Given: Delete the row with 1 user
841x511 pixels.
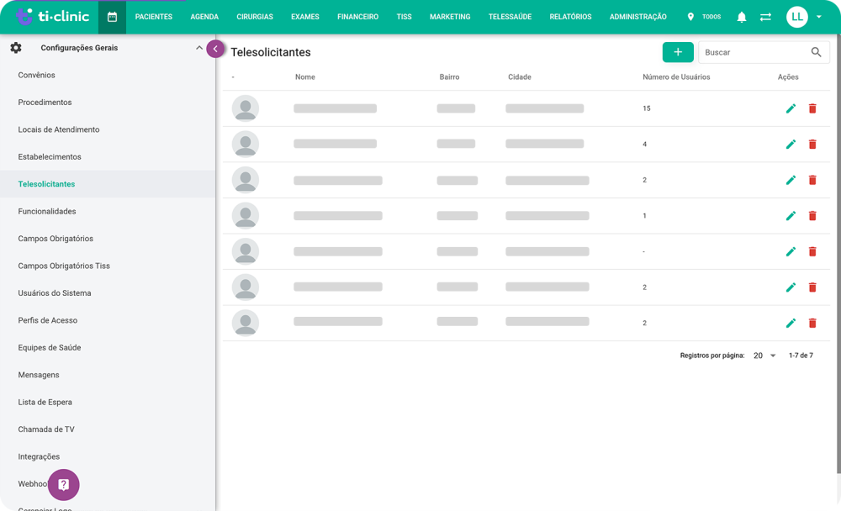Looking at the screenshot, I should point(812,215).
